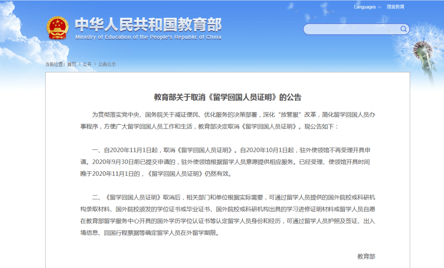
Task: Click the breadcrumb arrow after 首页
Action: click(x=80, y=64)
